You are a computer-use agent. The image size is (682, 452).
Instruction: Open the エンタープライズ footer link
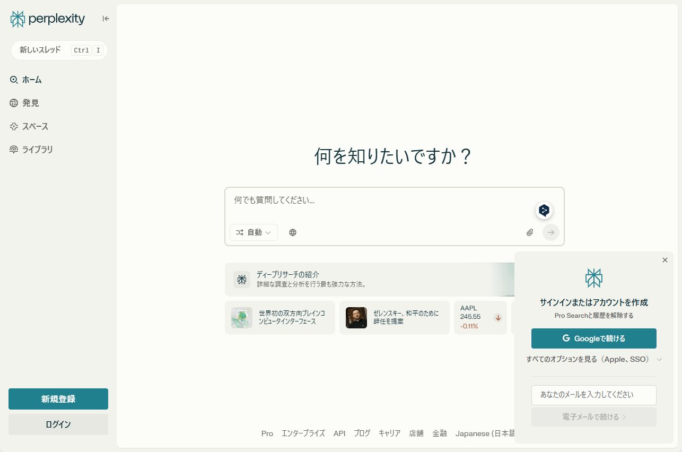[x=303, y=433]
